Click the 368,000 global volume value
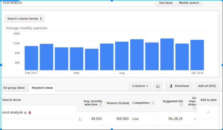Image resolution: width=223 pixels, height=130 pixels. tap(122, 119)
